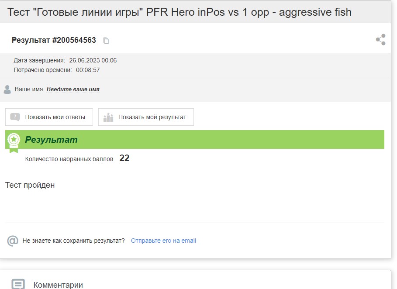Open the 'Показать мой результат' button

[x=146, y=117]
